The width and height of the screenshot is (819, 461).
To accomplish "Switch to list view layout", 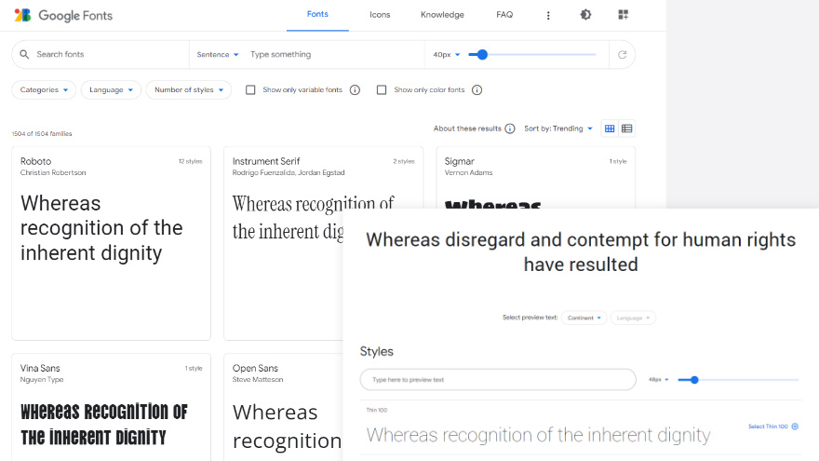I will pyautogui.click(x=627, y=129).
